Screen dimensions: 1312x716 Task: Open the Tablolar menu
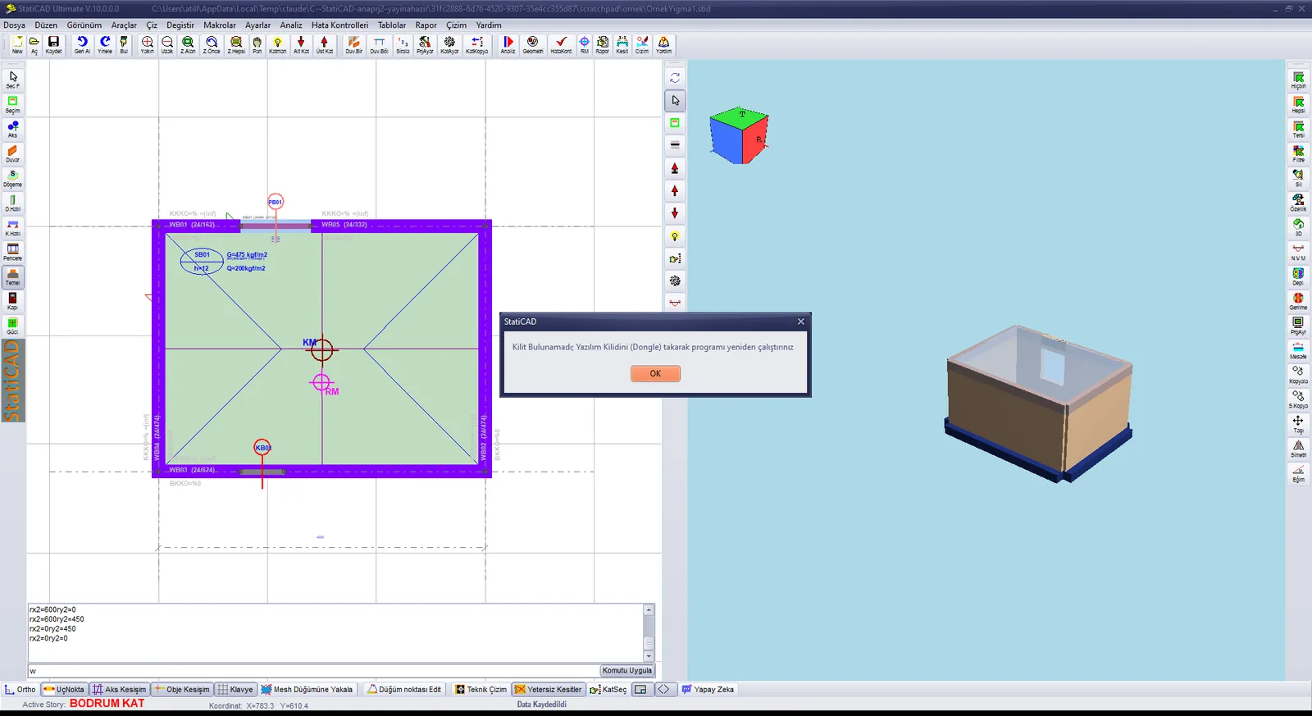pos(392,25)
